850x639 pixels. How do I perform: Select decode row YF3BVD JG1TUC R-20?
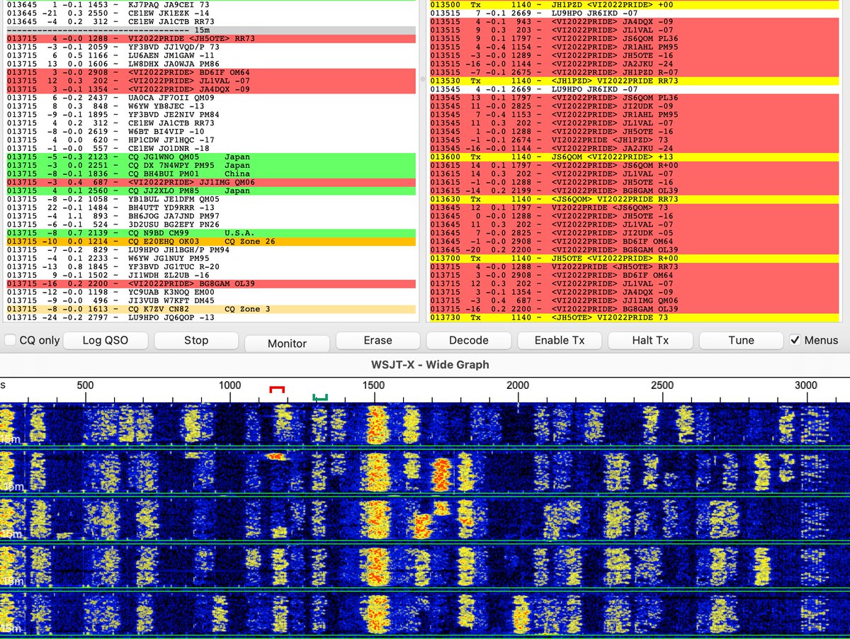210,267
